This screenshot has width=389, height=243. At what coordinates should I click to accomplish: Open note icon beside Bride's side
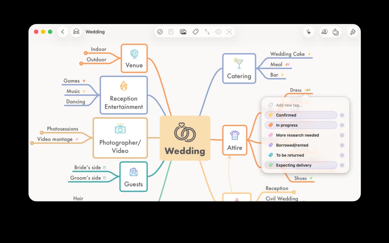tap(104, 168)
